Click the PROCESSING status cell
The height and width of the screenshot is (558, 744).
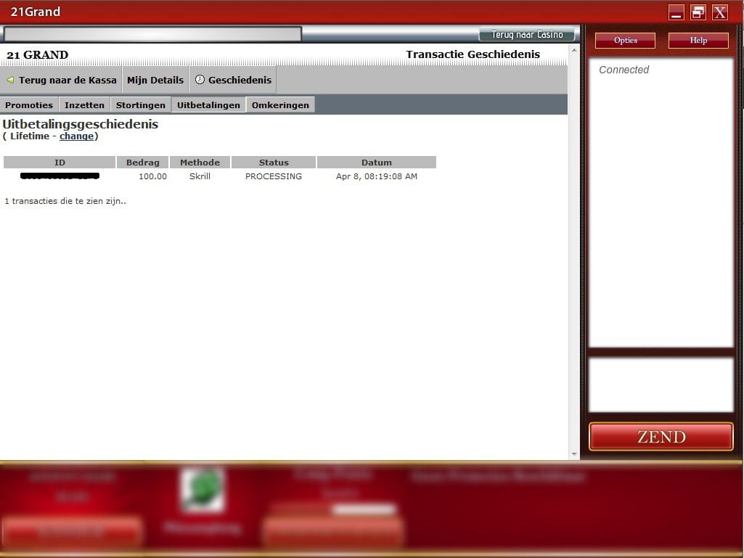274,176
